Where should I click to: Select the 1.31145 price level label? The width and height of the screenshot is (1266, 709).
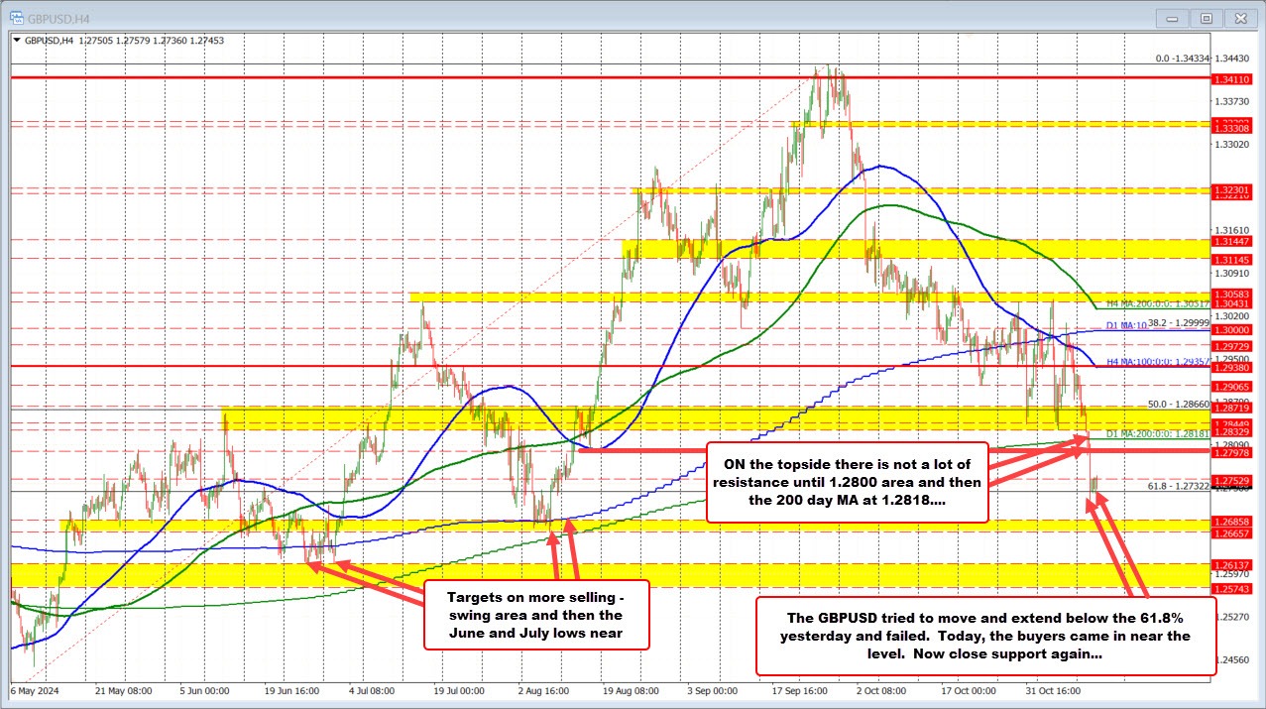coord(1232,259)
